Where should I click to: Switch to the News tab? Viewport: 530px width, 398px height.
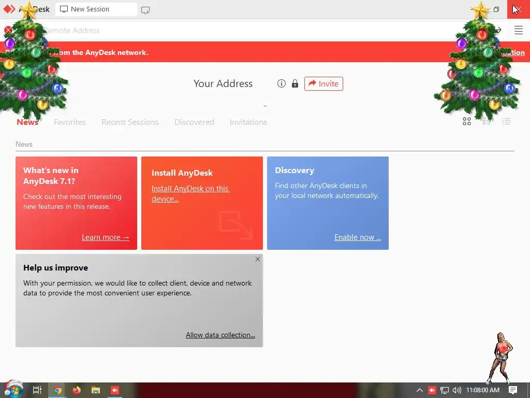coord(27,122)
